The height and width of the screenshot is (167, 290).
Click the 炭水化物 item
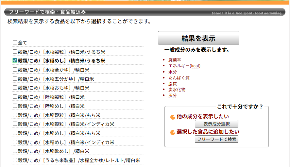tap(177, 90)
